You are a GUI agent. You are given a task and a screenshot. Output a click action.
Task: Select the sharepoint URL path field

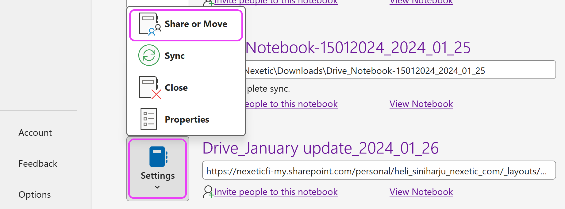coord(379,170)
